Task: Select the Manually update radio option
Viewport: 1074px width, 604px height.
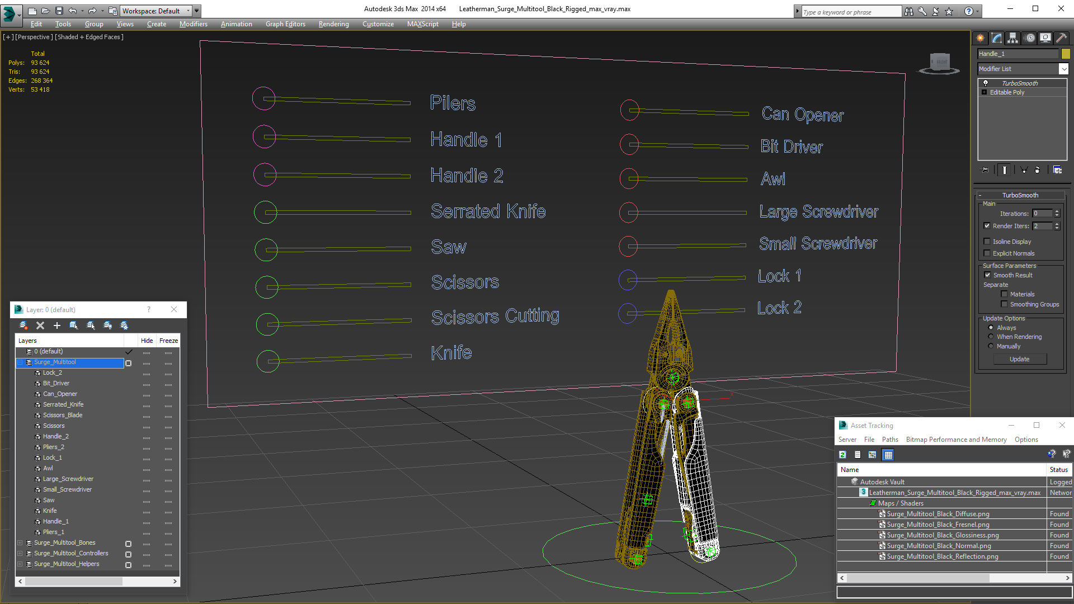Action: point(991,346)
